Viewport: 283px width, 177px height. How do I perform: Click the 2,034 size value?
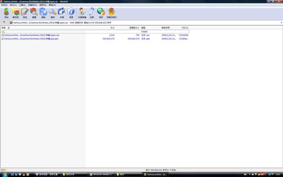click(x=112, y=35)
